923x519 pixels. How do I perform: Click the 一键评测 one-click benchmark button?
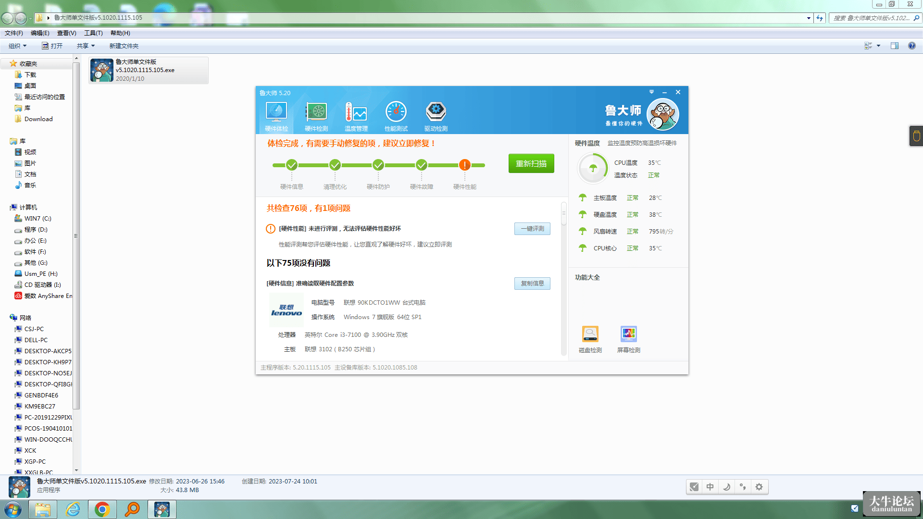click(x=532, y=229)
